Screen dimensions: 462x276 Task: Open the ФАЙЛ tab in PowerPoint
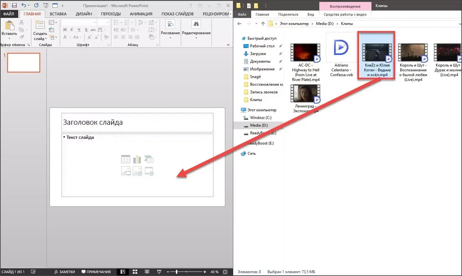coord(9,14)
